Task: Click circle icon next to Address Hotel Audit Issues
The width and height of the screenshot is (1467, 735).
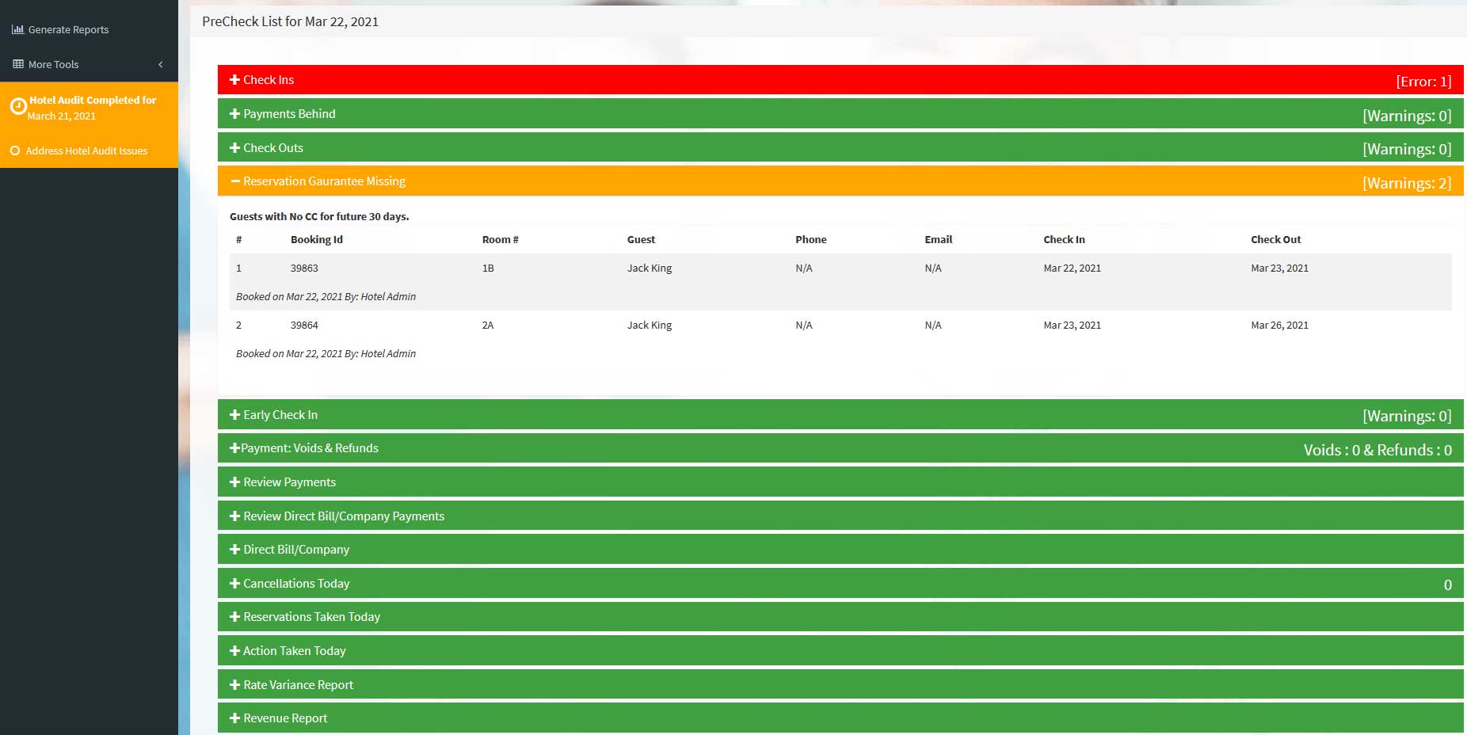Action: (14, 150)
